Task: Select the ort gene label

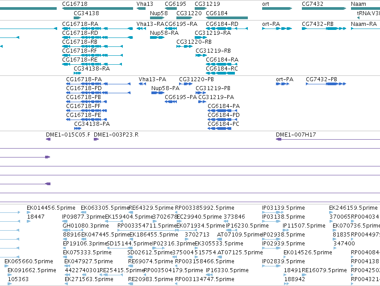Action: [266, 4]
